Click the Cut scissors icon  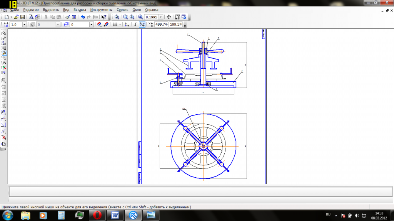[x=46, y=17]
